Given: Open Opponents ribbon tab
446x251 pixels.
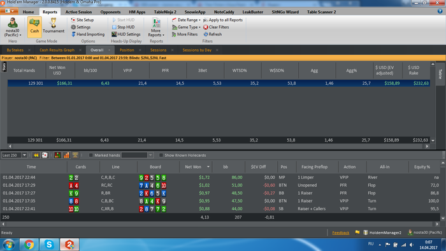Looking at the screenshot, I should coord(110,12).
